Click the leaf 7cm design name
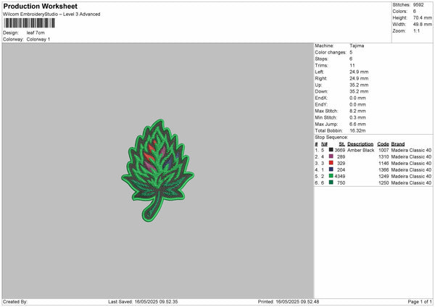 (36, 33)
